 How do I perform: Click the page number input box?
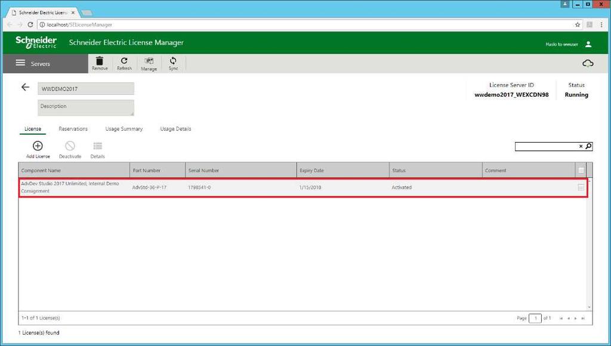[x=535, y=319]
